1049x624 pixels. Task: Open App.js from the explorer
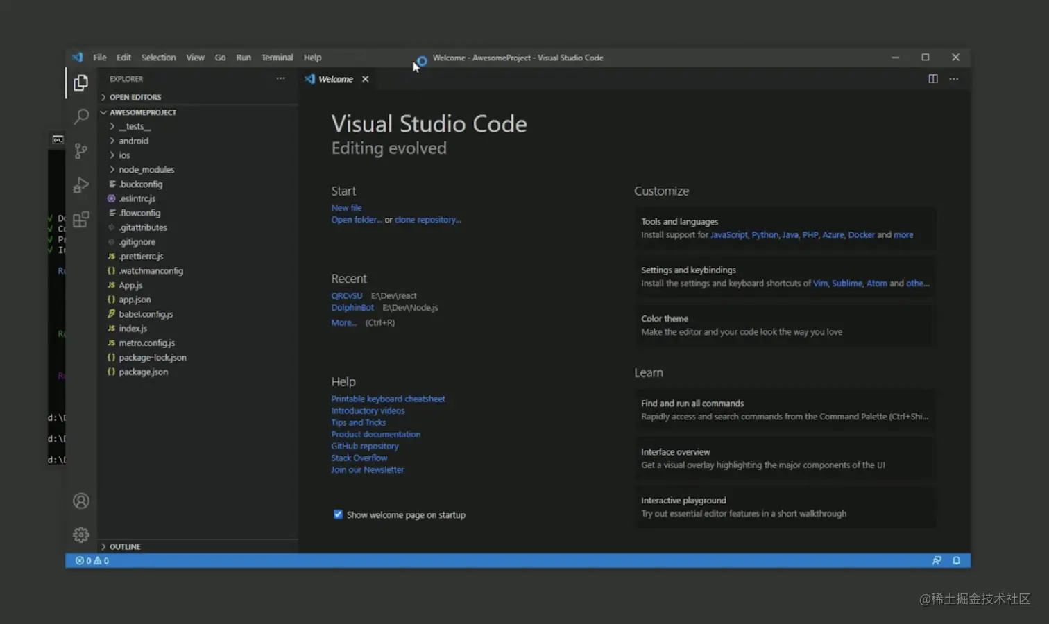tap(130, 285)
